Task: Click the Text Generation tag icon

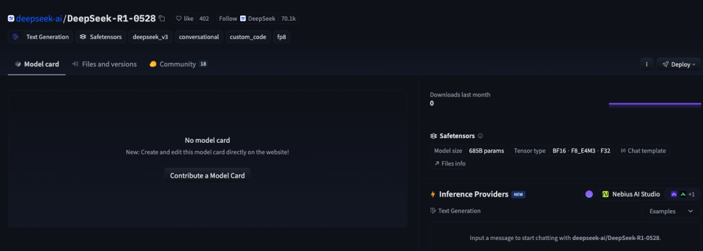Action: pos(16,36)
